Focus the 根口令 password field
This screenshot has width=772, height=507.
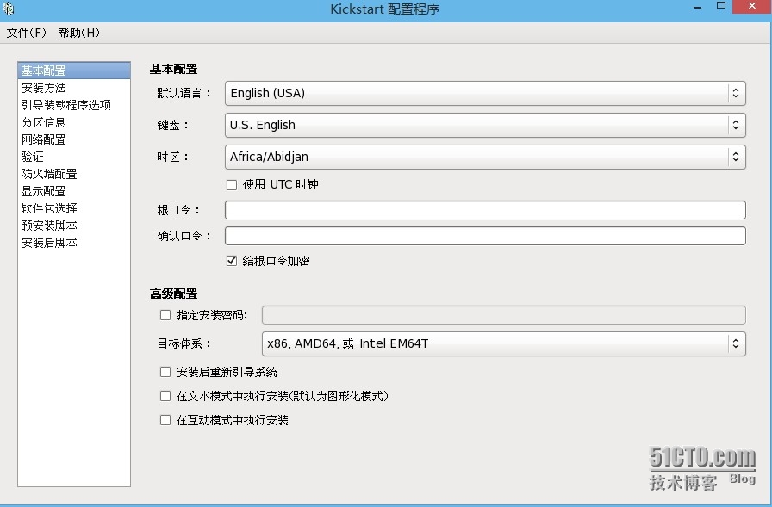coord(485,210)
